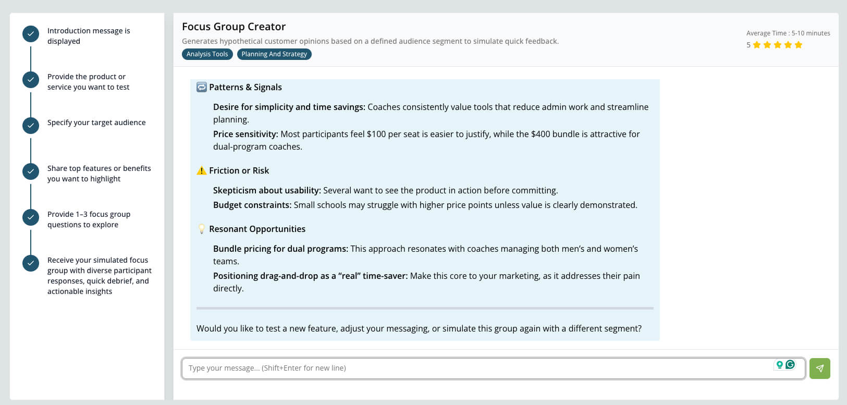This screenshot has width=847, height=405.
Task: Open the Focus Group Creator title link
Action: [234, 26]
